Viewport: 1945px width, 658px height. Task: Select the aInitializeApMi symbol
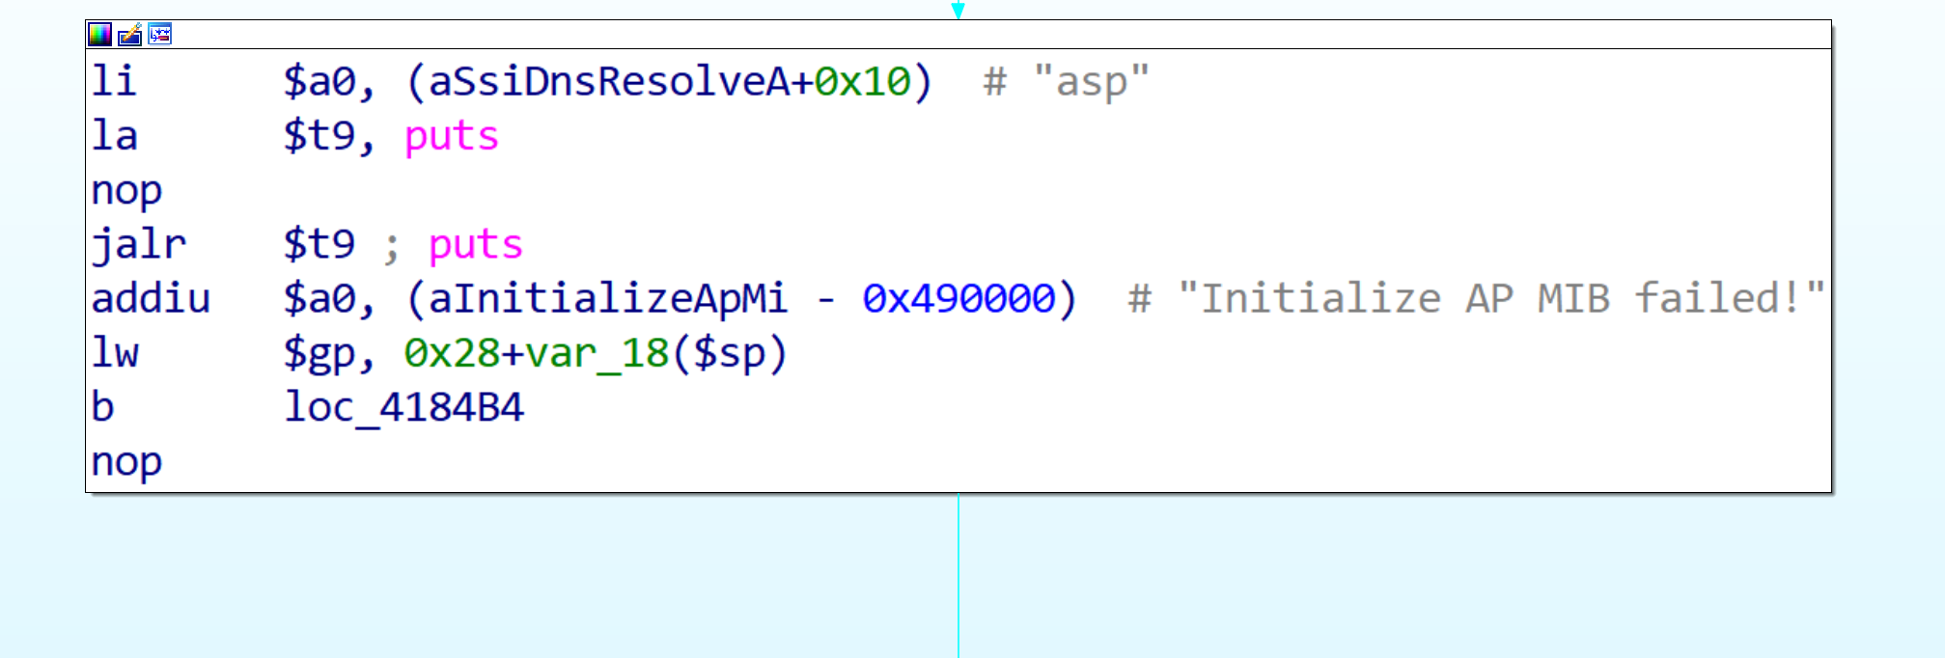pos(608,298)
